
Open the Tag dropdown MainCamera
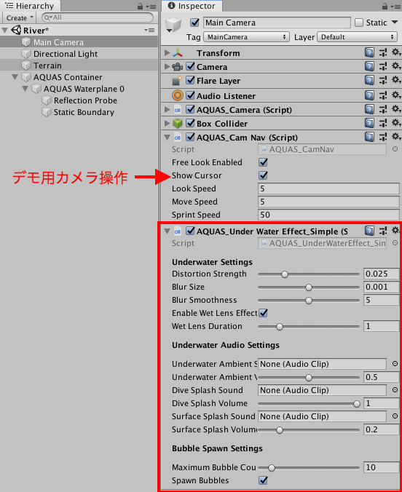[246, 37]
